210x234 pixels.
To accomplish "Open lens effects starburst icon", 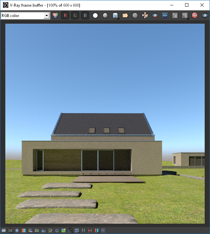I will (x=103, y=230).
